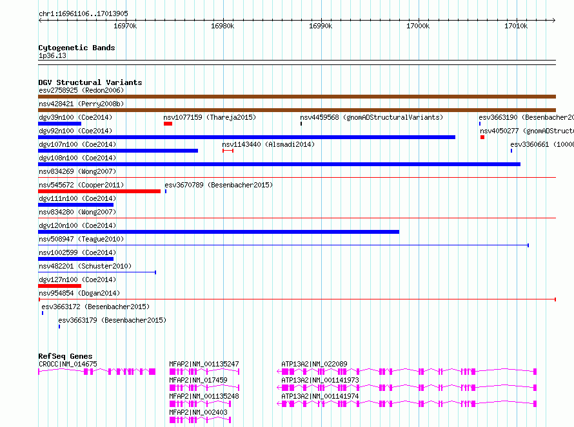Screen dimensions: 574x427
Task: Click the esv3360661 blue variant marker
Action: (511, 151)
